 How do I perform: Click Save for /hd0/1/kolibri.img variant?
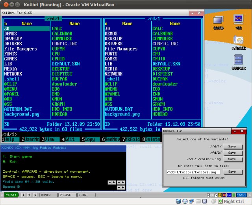coord(232,159)
